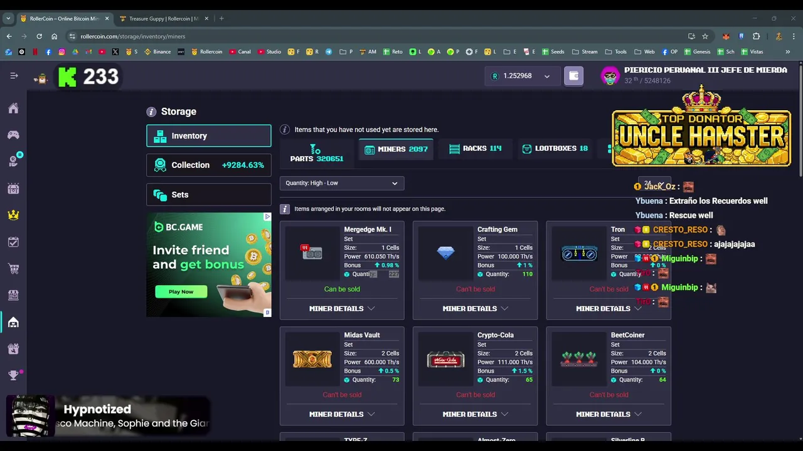Click the address bar URL

click(x=133, y=36)
